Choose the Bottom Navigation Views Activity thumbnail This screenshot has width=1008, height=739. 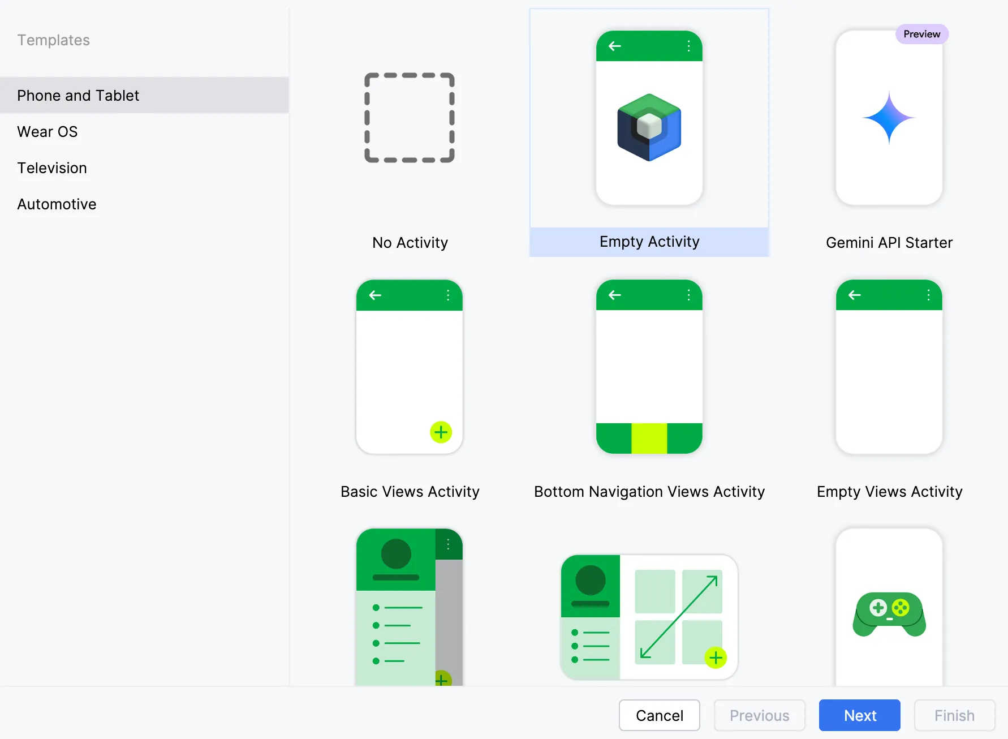[649, 367]
